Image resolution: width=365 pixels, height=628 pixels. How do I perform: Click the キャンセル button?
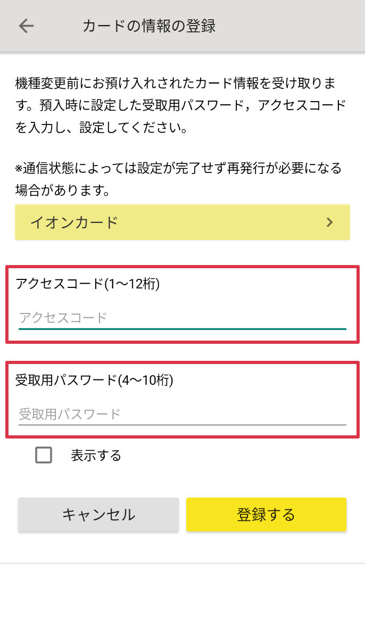point(98,515)
